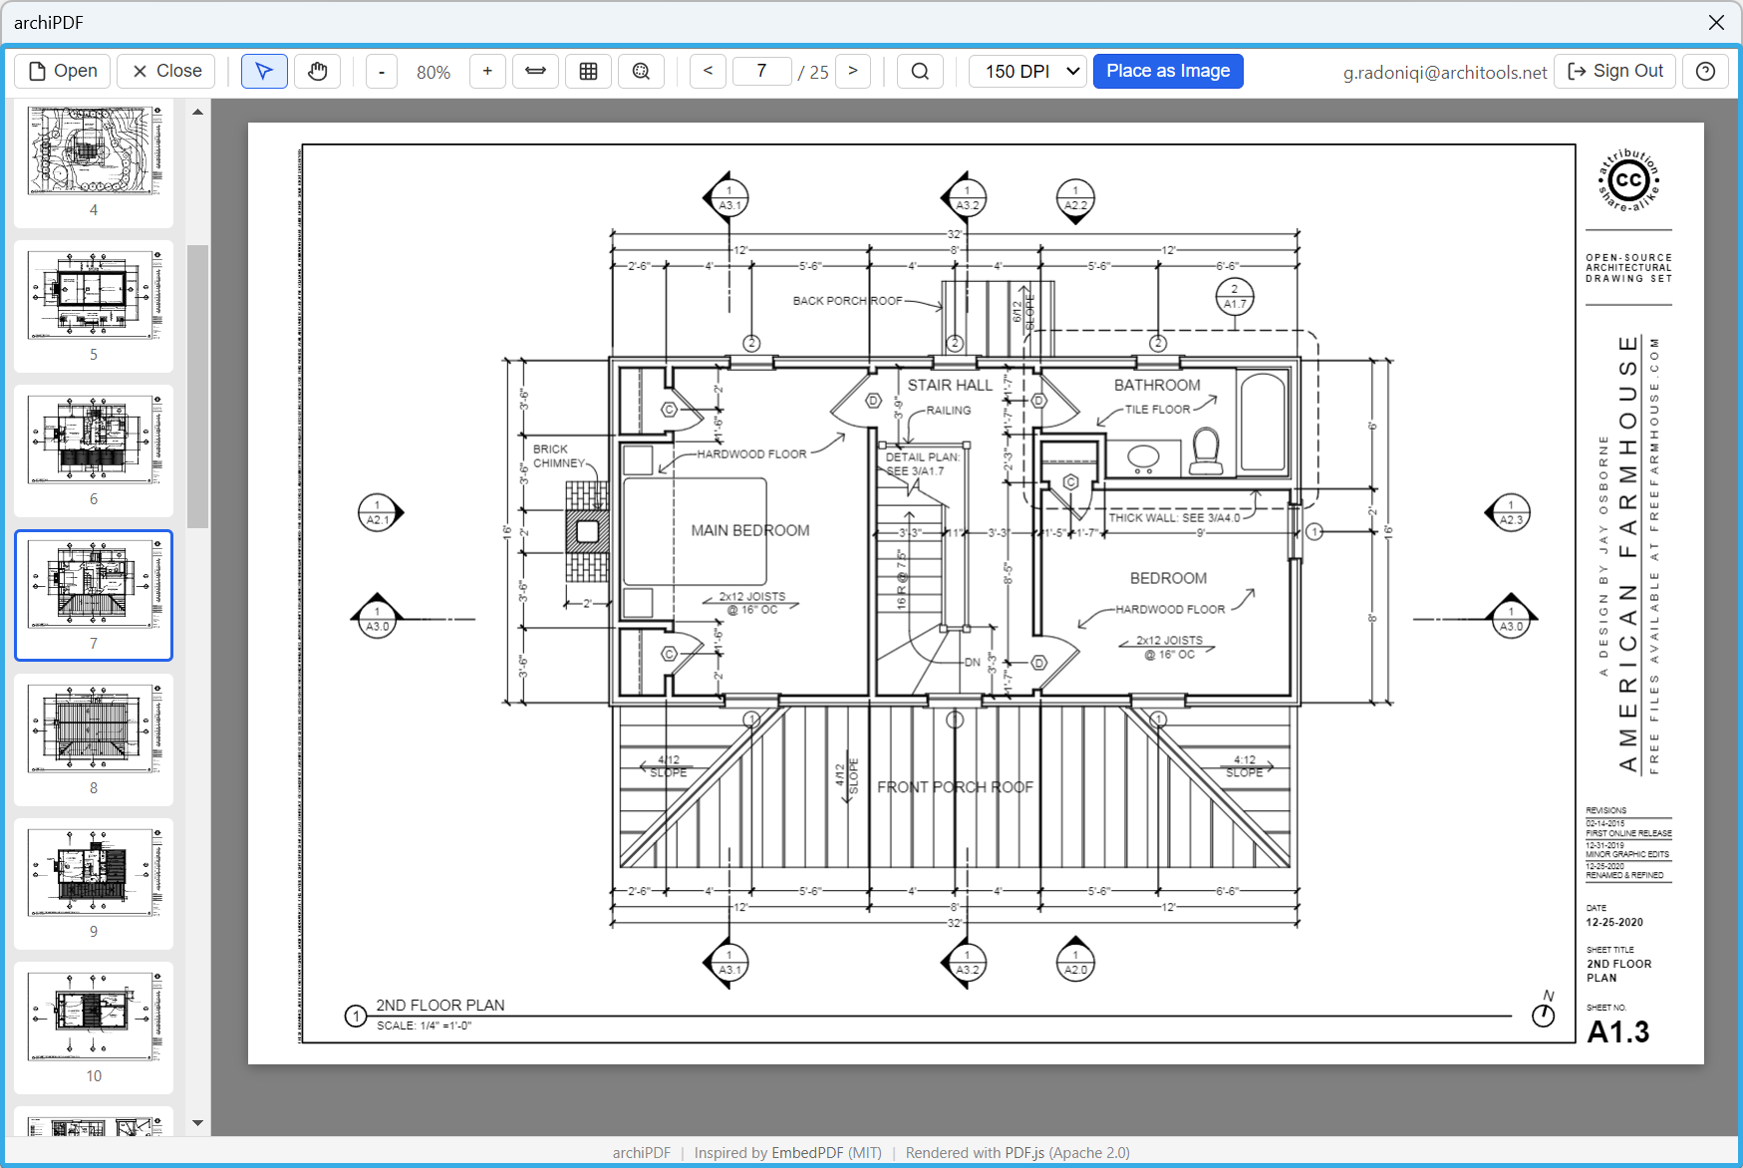The height and width of the screenshot is (1168, 1743).
Task: Click the EmbedPDF (MIT) footer text
Action: click(x=827, y=1152)
